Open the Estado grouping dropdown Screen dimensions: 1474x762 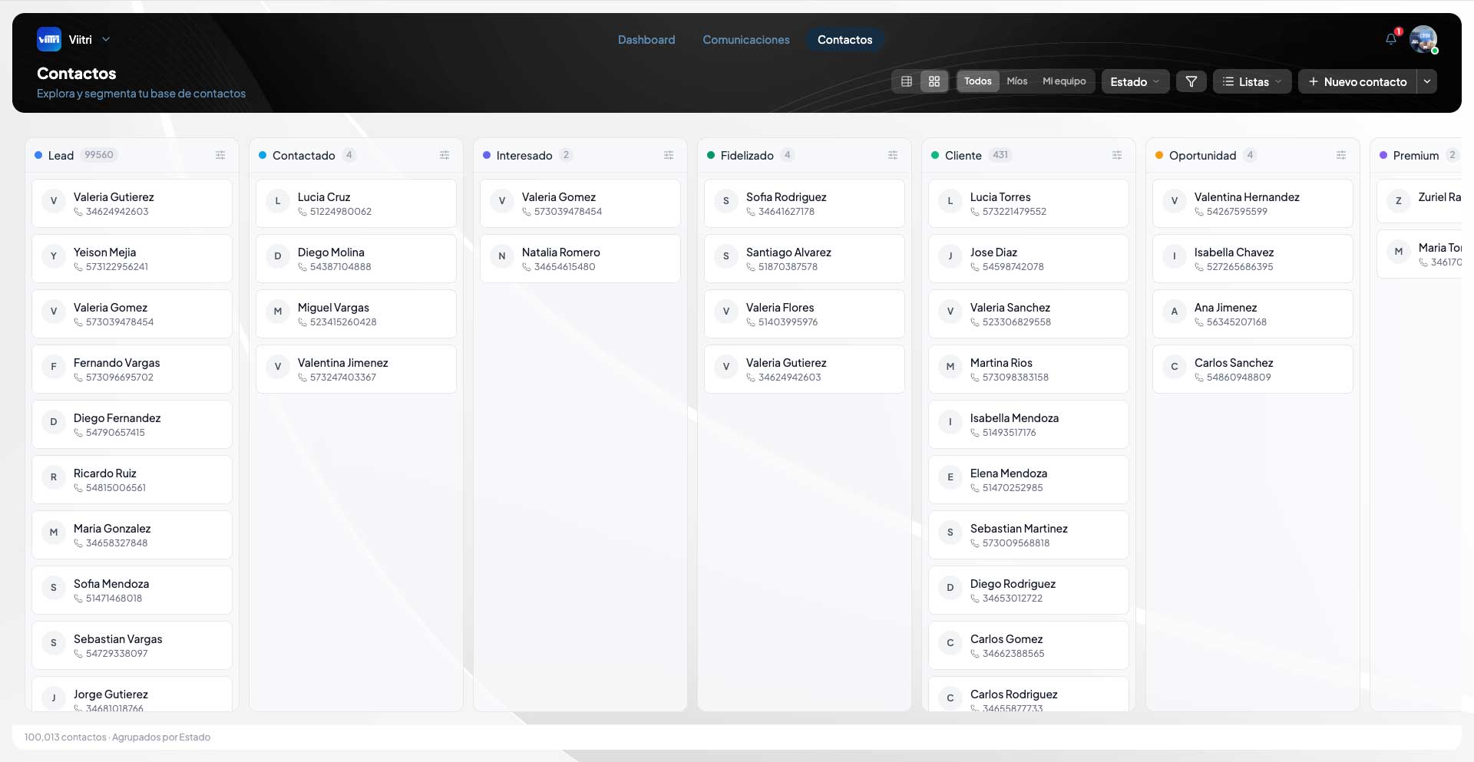[1135, 81]
